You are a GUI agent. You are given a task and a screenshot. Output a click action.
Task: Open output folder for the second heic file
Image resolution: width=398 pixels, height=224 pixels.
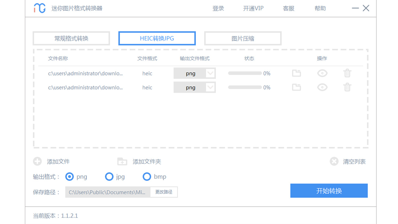coord(296,87)
